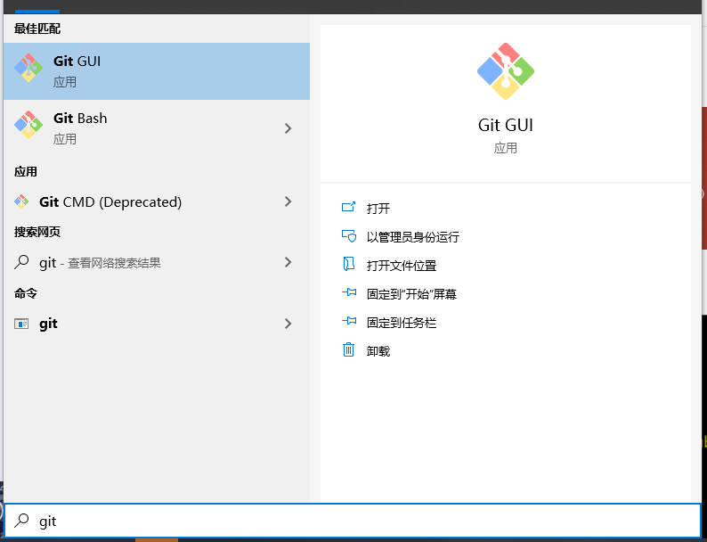Choose 卸载 to uninstall
This screenshot has height=542, width=707.
[x=378, y=350]
